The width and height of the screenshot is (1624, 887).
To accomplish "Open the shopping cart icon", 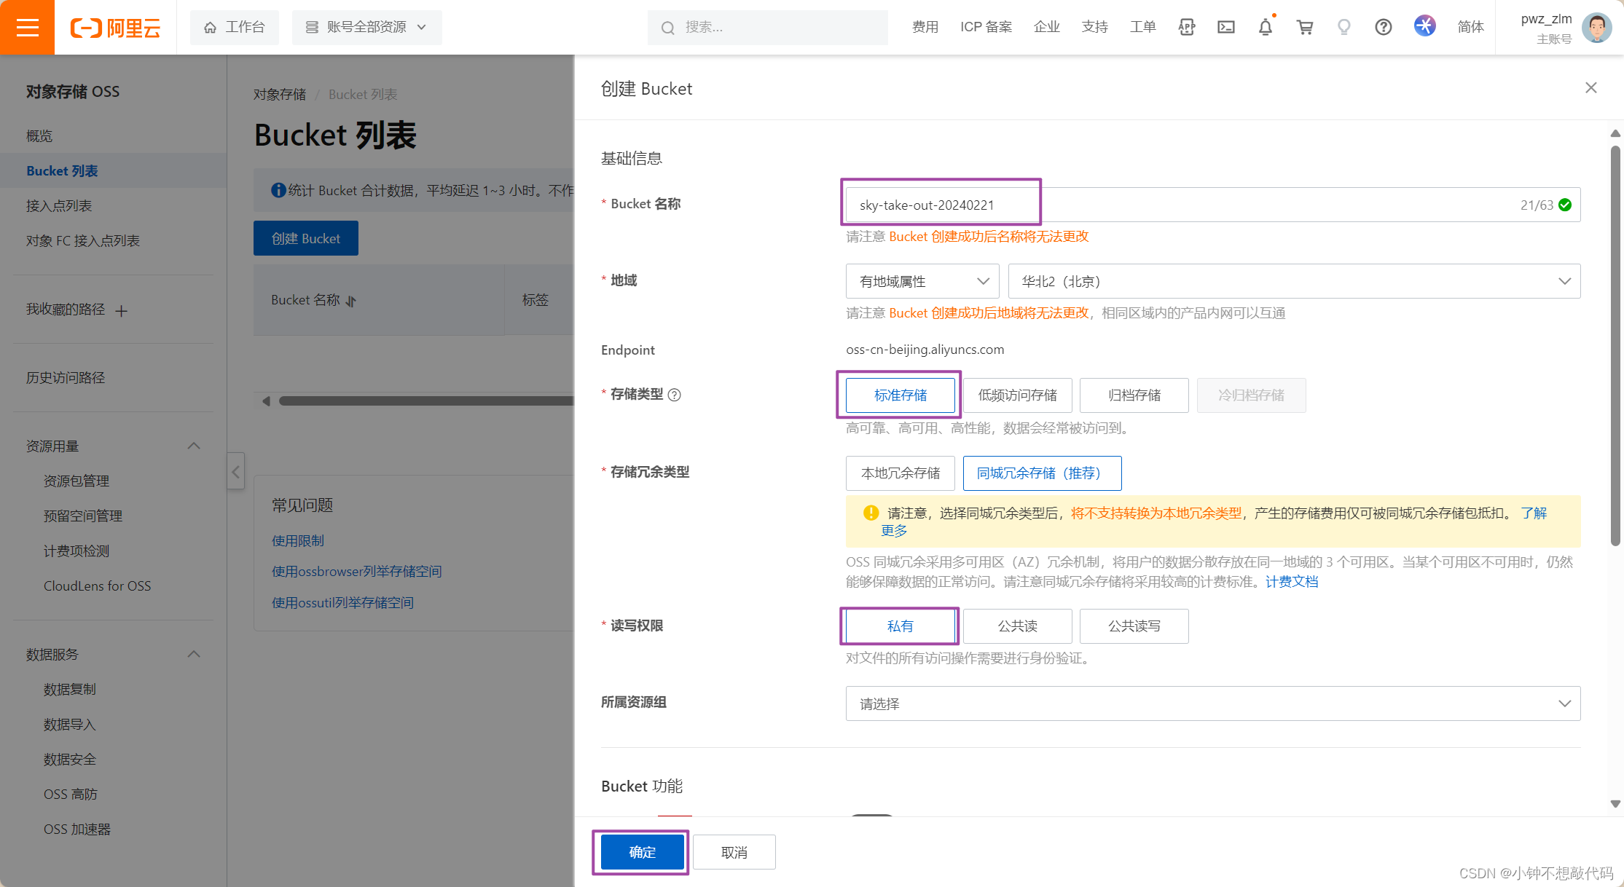I will (1305, 27).
